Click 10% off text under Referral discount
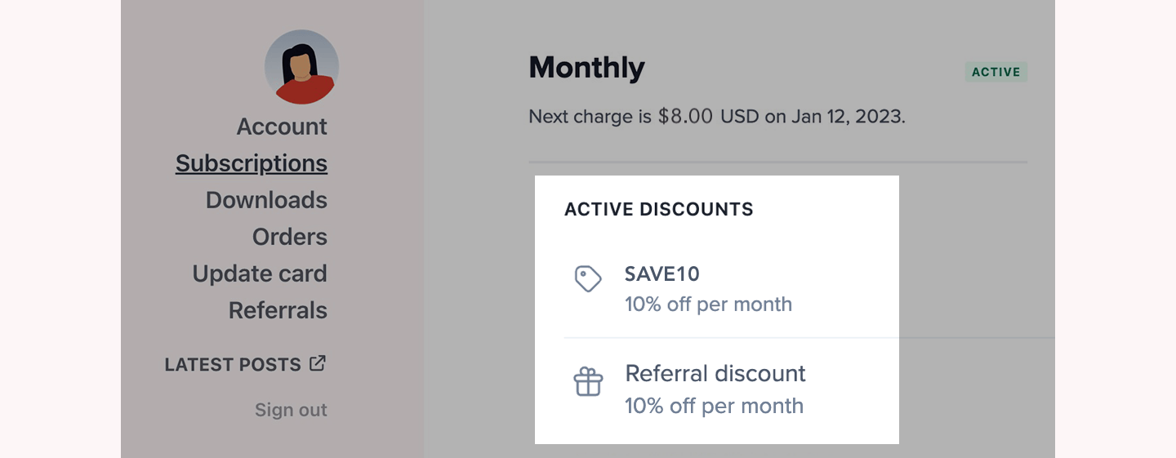This screenshot has width=1176, height=458. (714, 406)
